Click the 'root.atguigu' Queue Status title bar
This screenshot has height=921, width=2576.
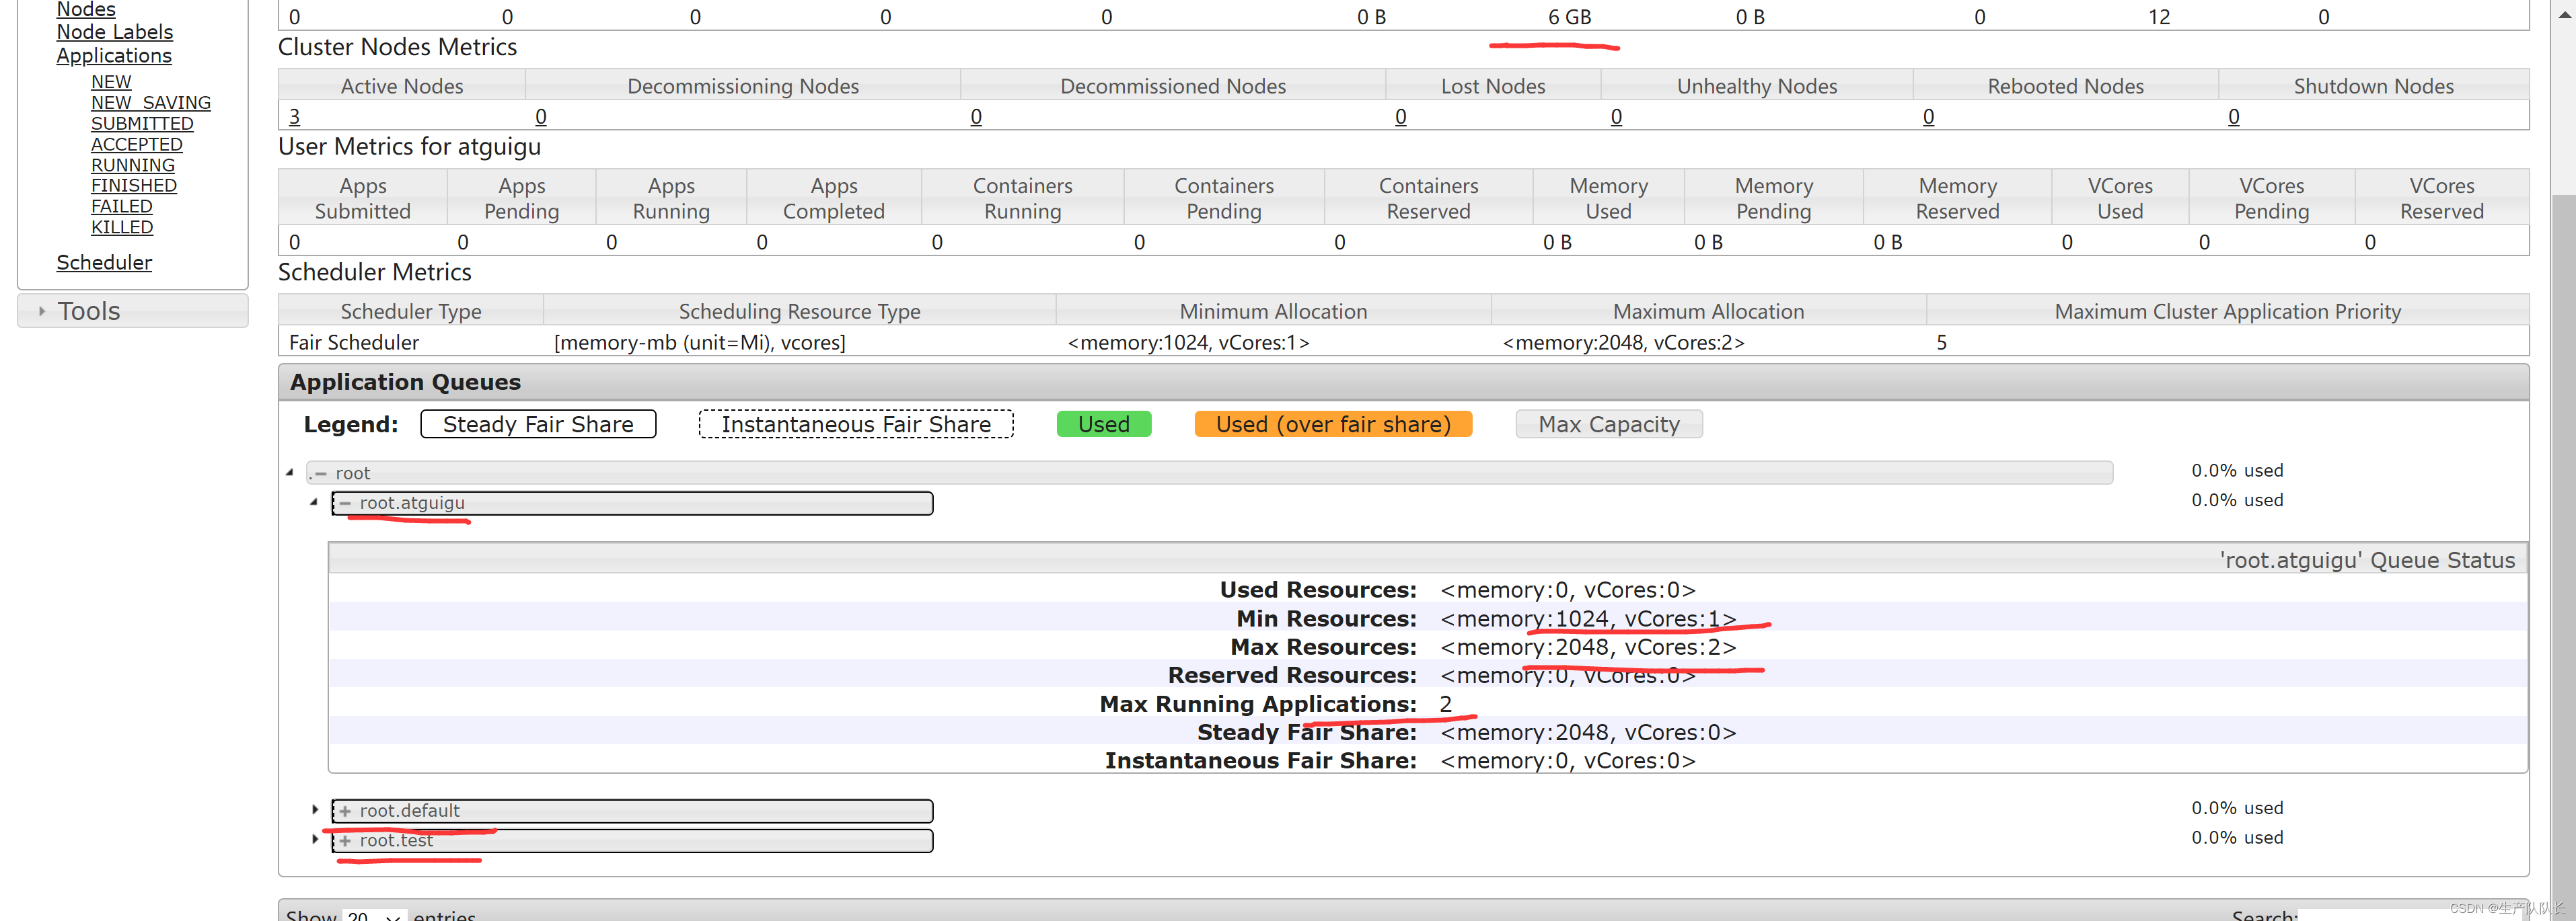tap(1427, 559)
